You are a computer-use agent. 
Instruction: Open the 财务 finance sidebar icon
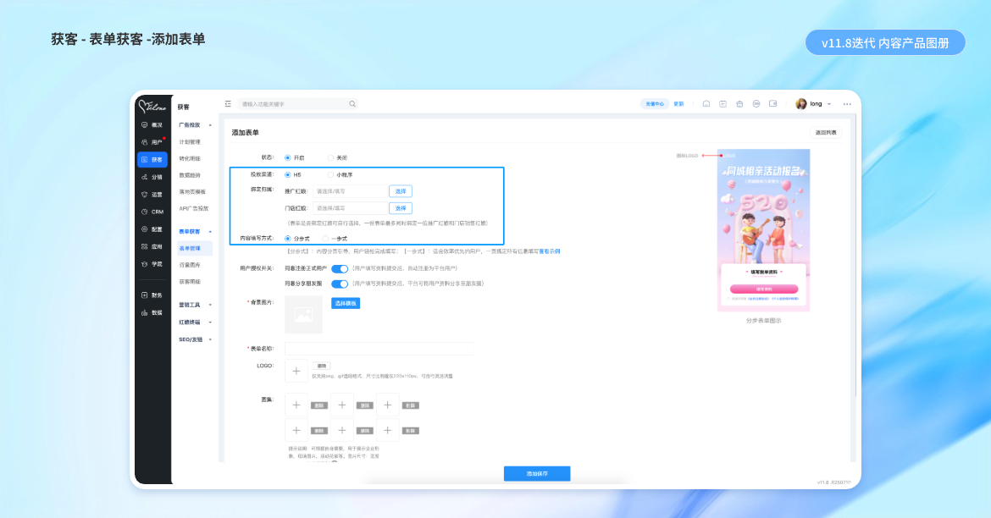coord(145,295)
